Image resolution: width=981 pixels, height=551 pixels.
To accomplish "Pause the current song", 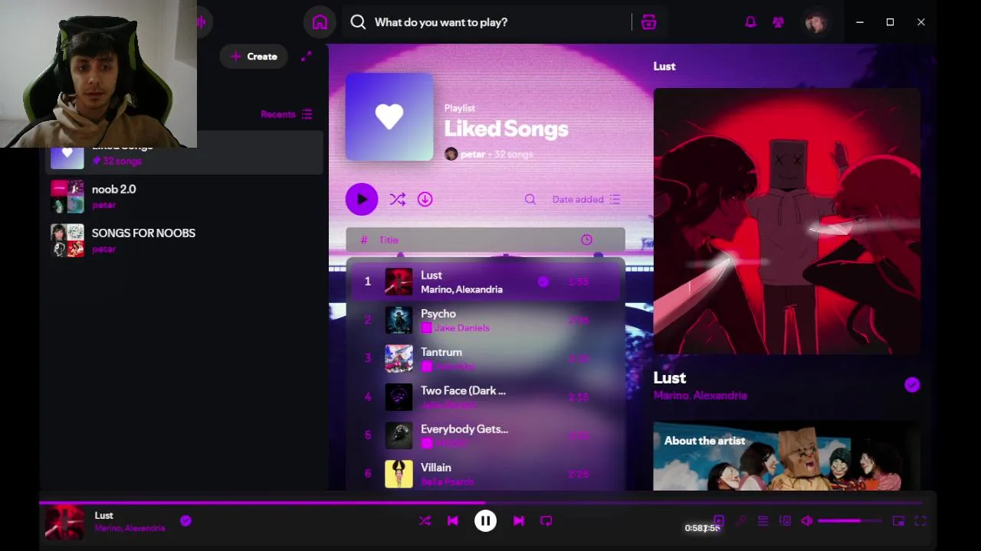I will coord(485,521).
